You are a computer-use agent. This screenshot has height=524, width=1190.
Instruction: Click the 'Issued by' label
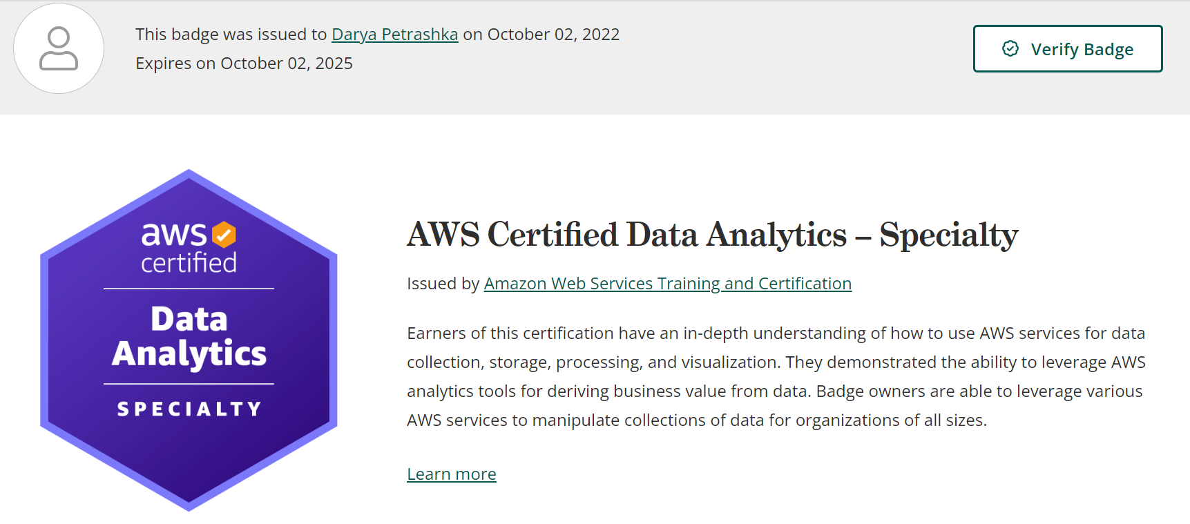[443, 284]
